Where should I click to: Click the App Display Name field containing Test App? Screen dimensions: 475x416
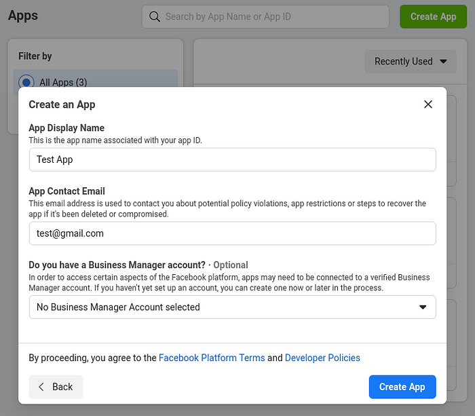click(x=232, y=159)
